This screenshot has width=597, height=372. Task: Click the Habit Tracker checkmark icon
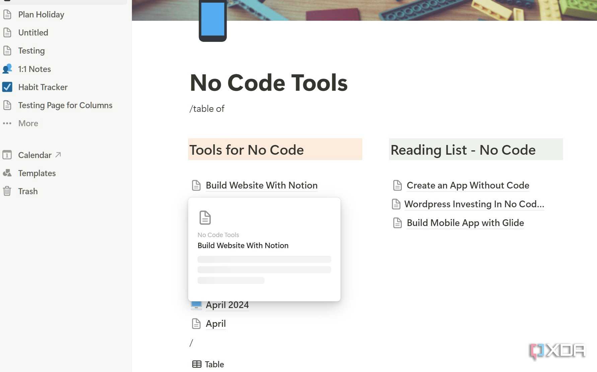[x=7, y=87]
